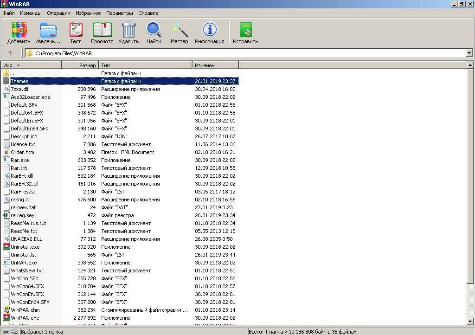Expand the address bar path dropdown

pos(469,53)
